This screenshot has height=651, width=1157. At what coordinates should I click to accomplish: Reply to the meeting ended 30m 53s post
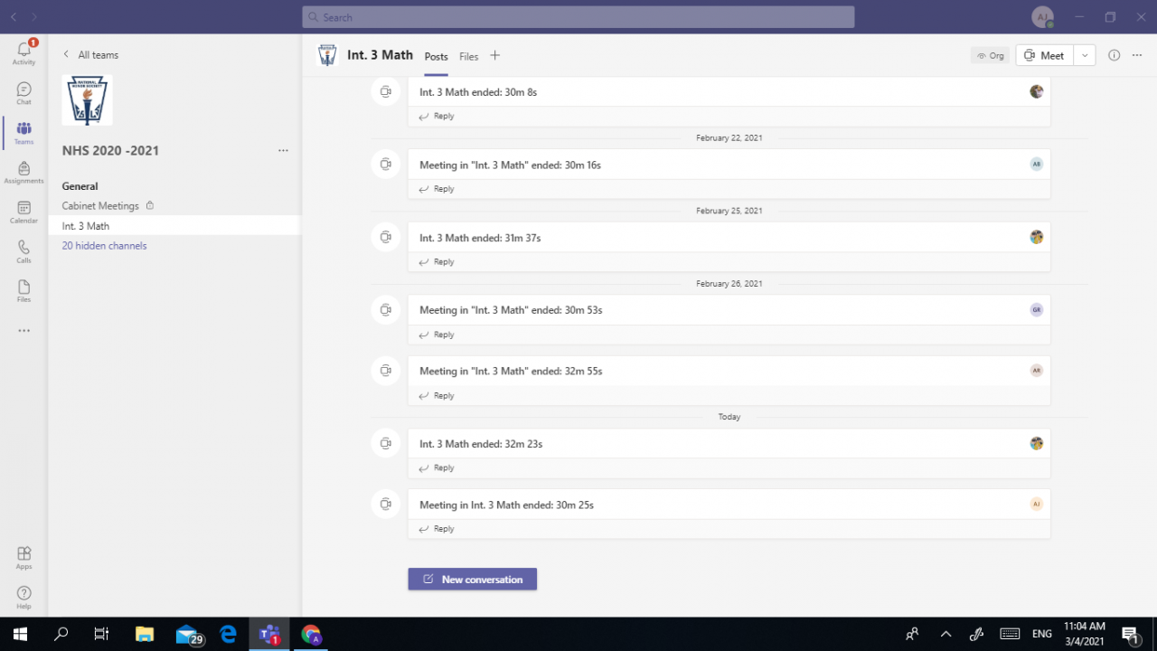click(437, 335)
